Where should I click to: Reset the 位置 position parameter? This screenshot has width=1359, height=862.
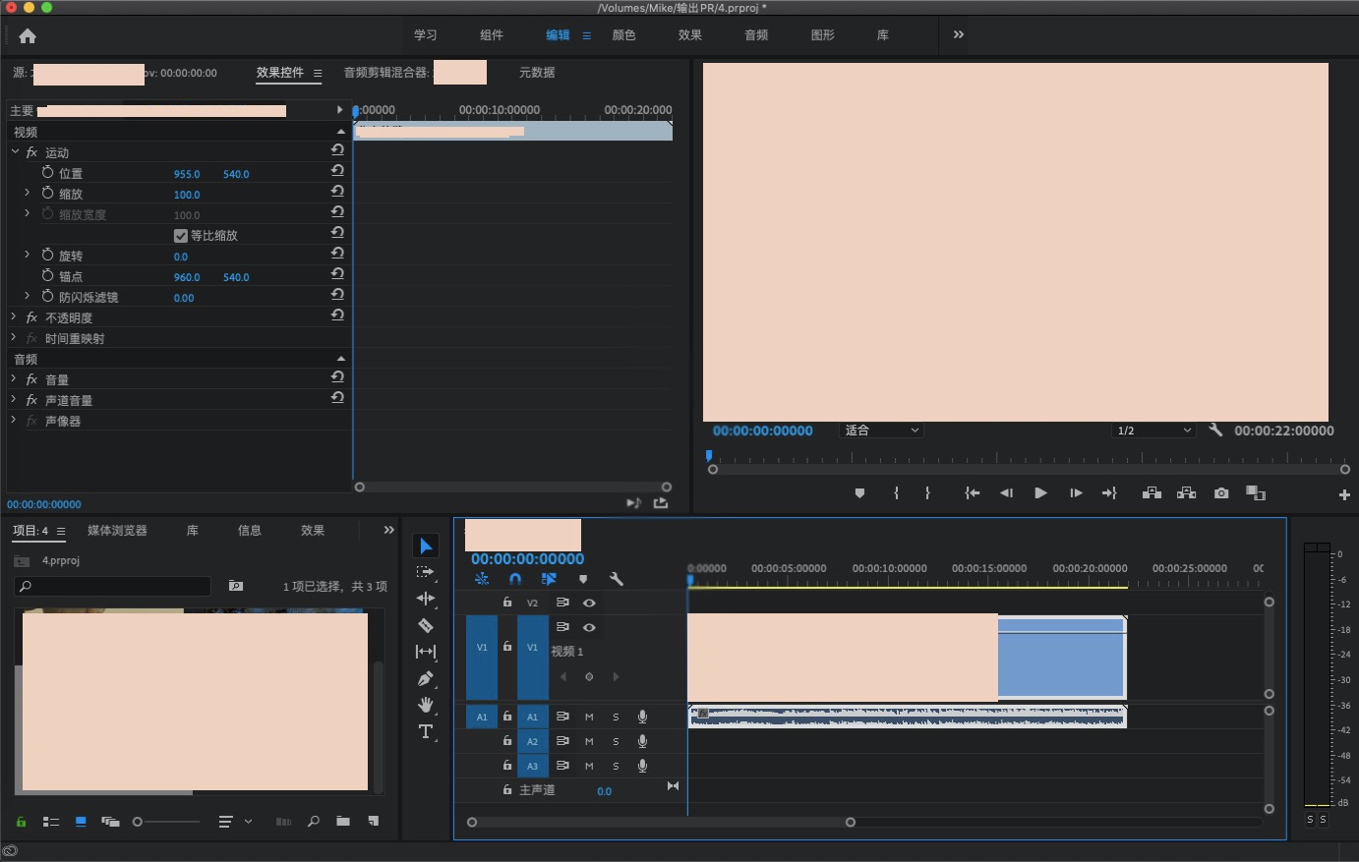click(x=337, y=171)
